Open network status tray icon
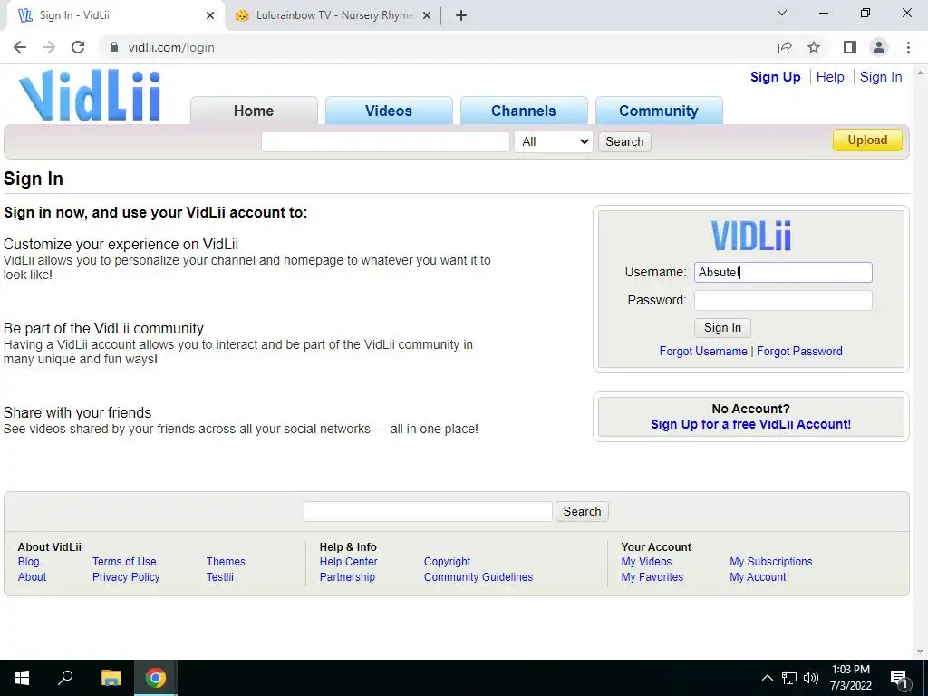The height and width of the screenshot is (696, 928). 789,678
